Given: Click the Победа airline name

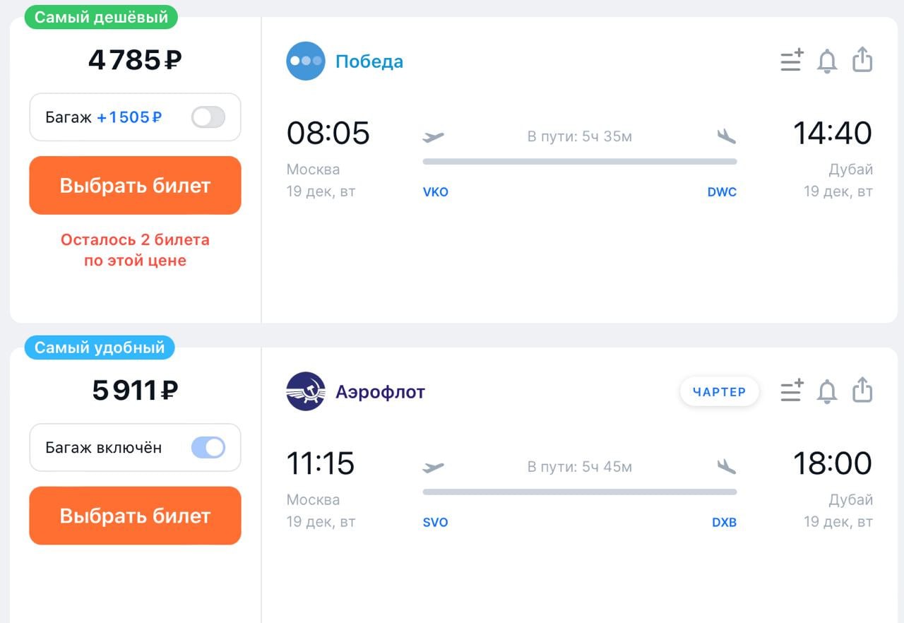Looking at the screenshot, I should (x=369, y=61).
